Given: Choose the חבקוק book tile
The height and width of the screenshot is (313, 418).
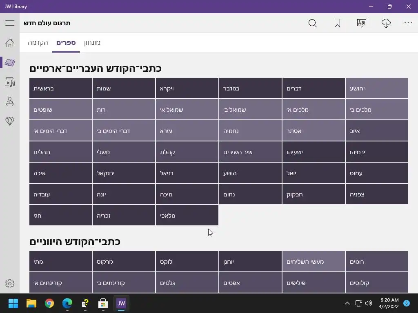Looking at the screenshot, I should pyautogui.click(x=313, y=194).
